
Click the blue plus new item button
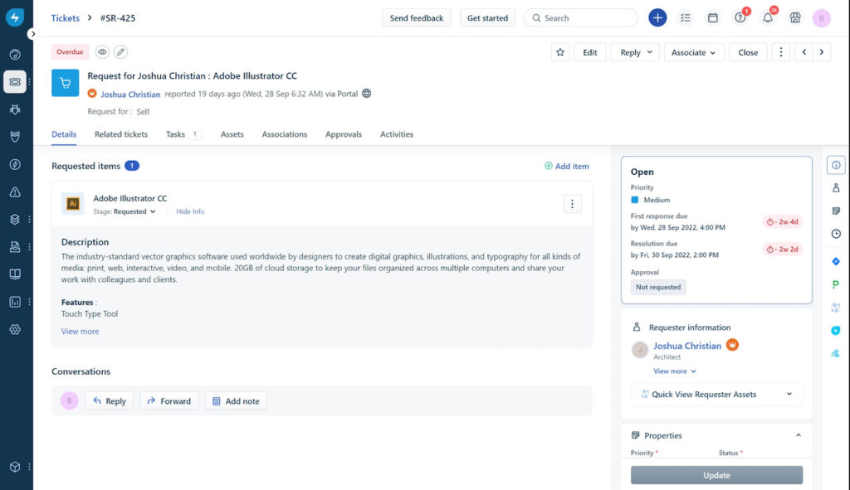tap(657, 18)
